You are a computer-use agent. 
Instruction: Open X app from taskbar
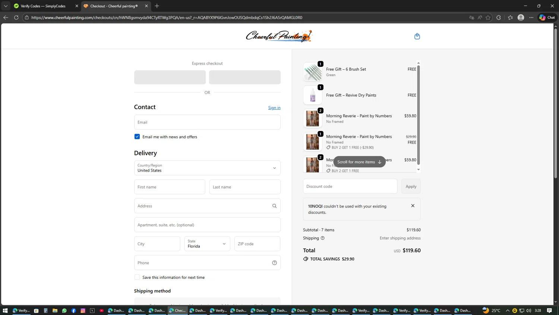coord(92,311)
